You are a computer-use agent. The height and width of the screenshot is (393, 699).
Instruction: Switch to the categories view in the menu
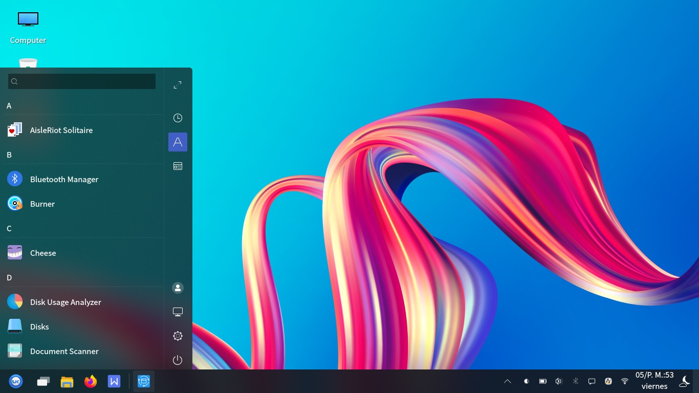[x=178, y=166]
